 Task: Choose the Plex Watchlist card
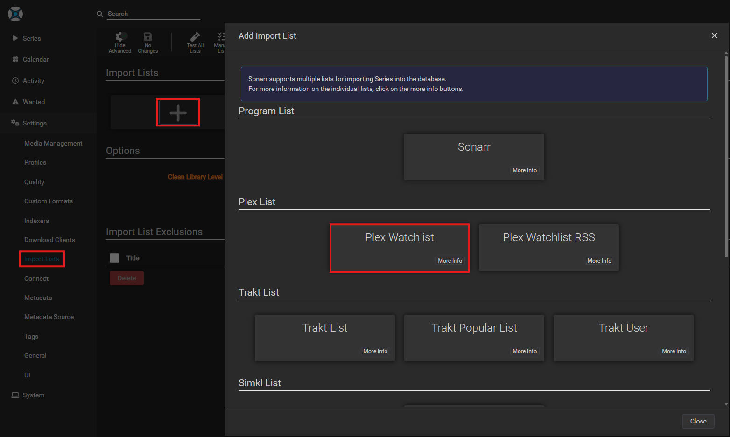(400, 248)
